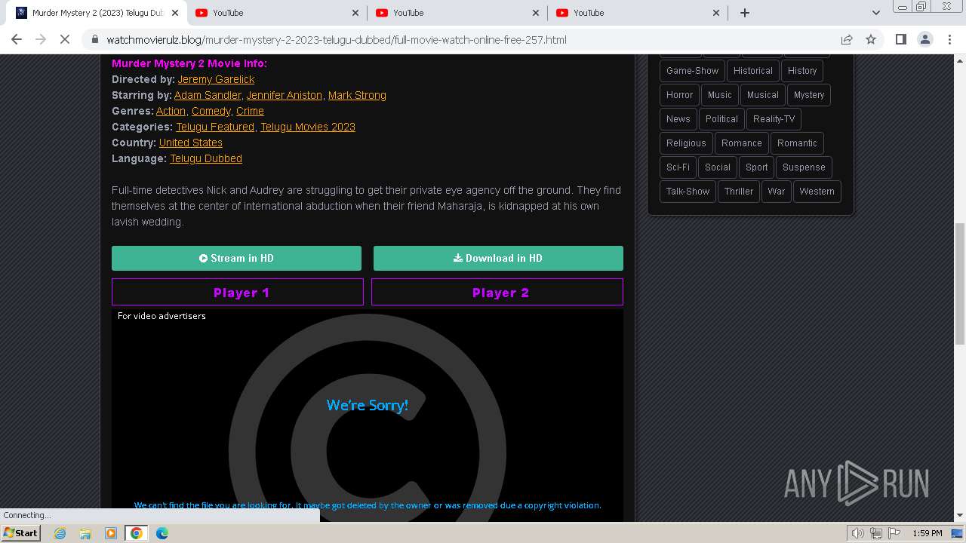The height and width of the screenshot is (543, 966).
Task: Open the volume control in system tray
Action: [858, 533]
